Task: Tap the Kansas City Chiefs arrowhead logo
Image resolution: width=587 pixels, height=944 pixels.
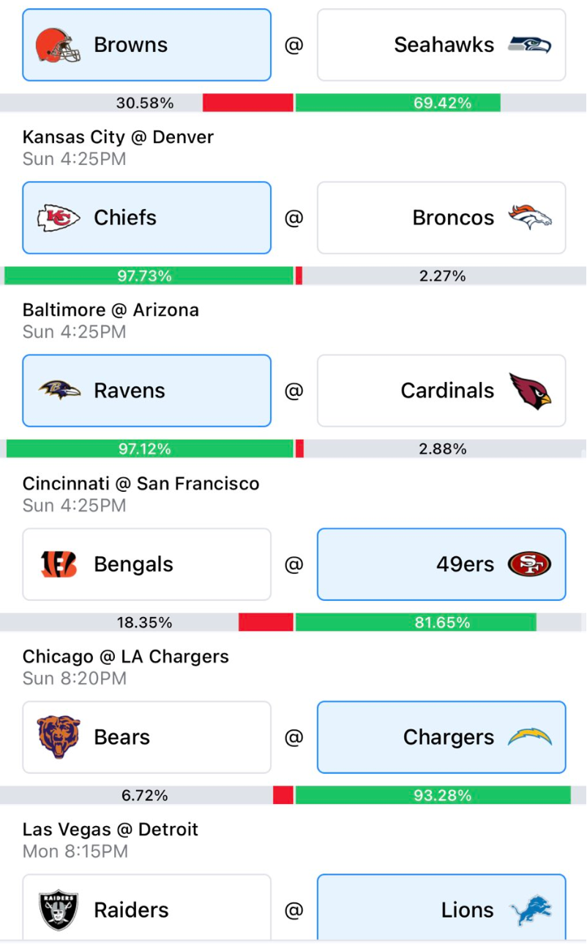Action: pos(59,218)
